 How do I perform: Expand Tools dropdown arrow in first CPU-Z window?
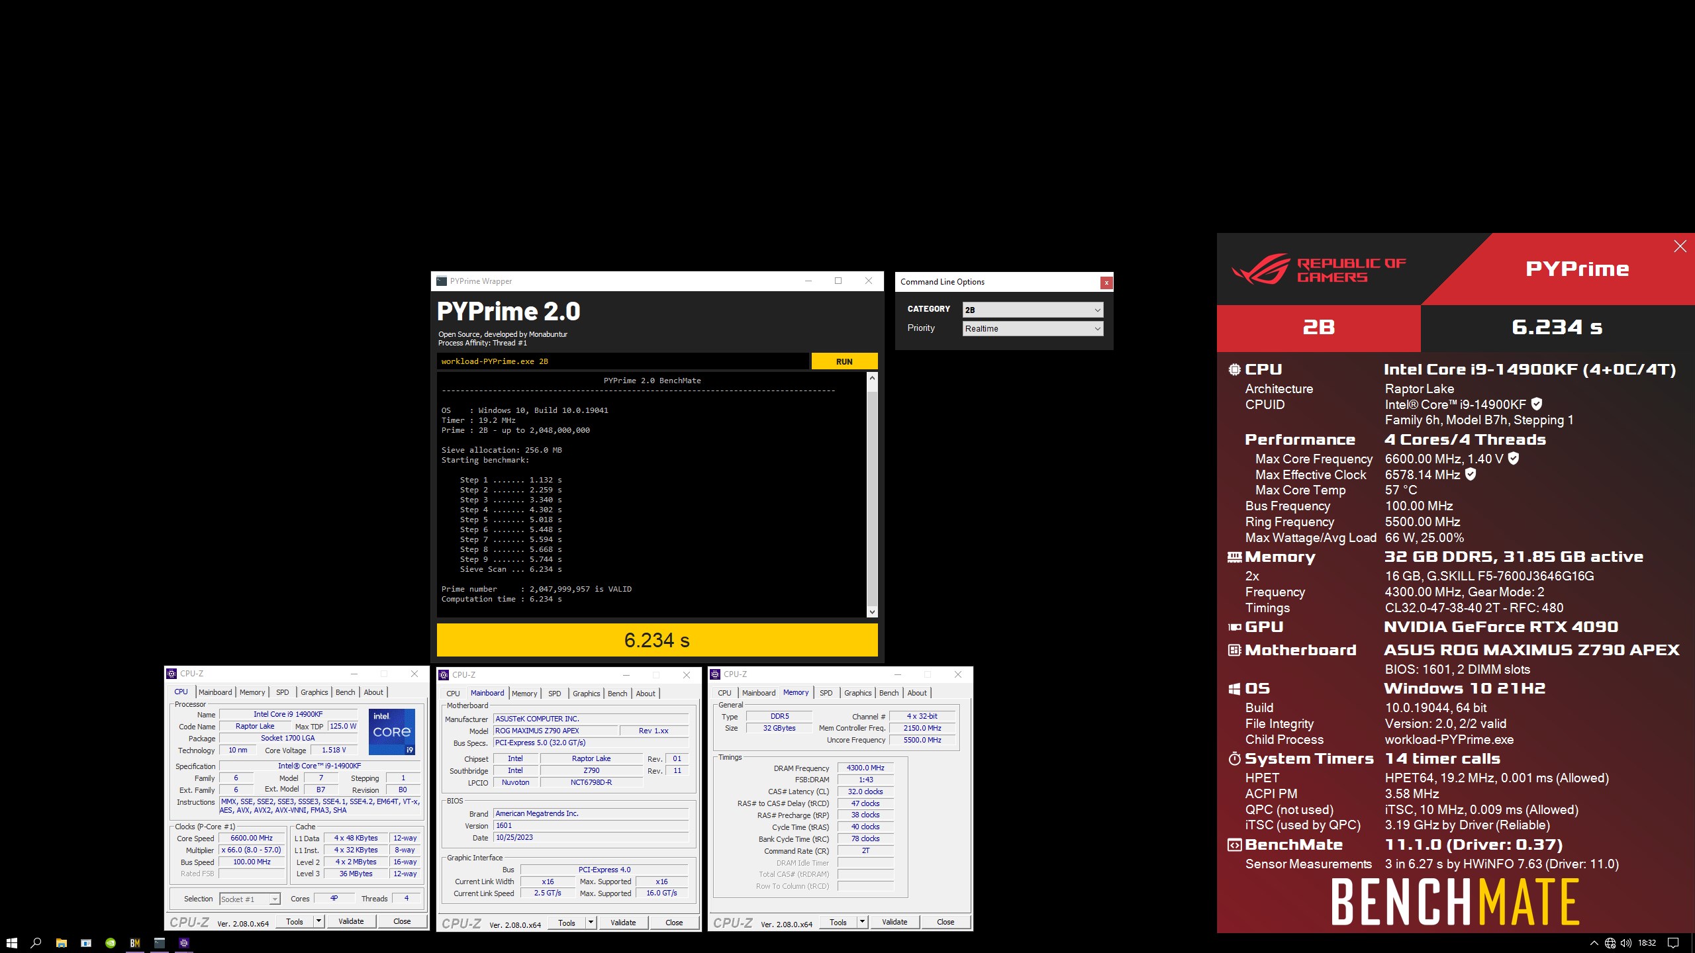pyautogui.click(x=318, y=921)
